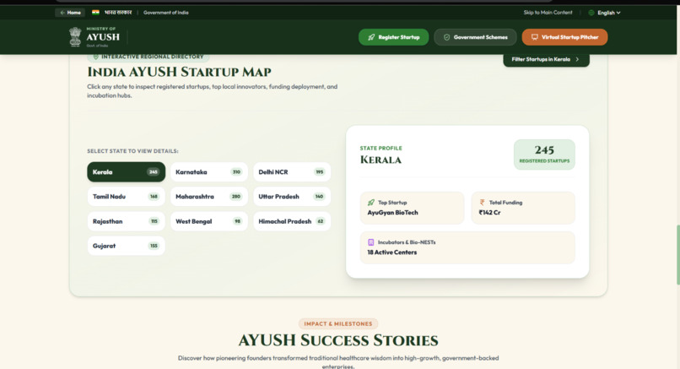The image size is (680, 369).
Task: Click the Total Funding ₹142 Cr card
Action: tap(523, 208)
